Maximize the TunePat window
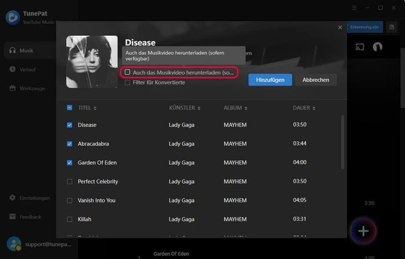Image resolution: width=405 pixels, height=259 pixels. click(381, 8)
